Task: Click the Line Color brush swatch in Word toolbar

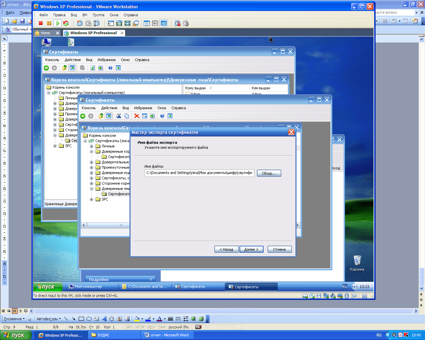Action: coord(148,319)
